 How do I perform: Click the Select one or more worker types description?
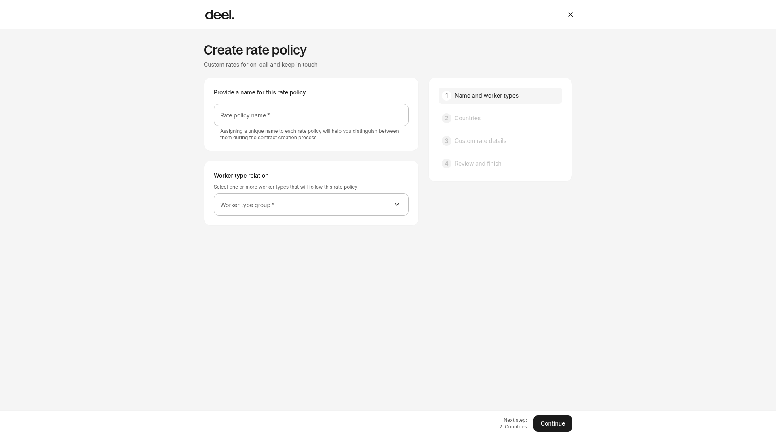pyautogui.click(x=286, y=187)
